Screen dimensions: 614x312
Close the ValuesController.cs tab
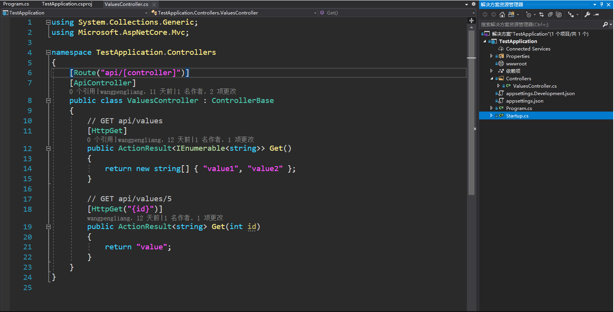point(154,4)
